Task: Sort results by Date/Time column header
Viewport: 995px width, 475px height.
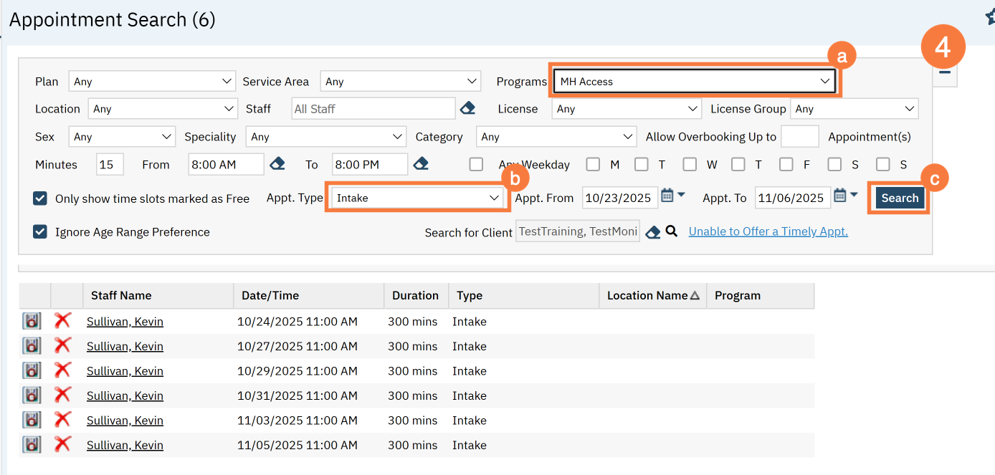Action: click(270, 295)
